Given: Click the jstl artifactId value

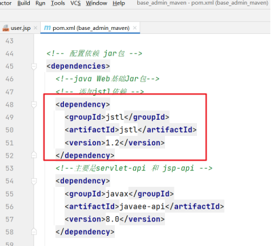Looking at the screenshot, I should pos(128,130).
